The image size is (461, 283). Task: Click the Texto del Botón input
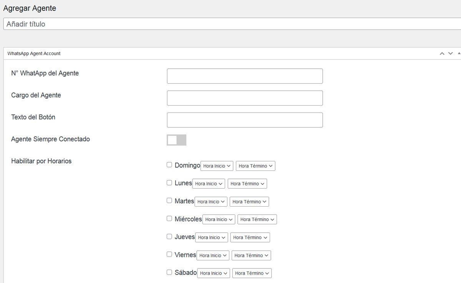click(245, 120)
